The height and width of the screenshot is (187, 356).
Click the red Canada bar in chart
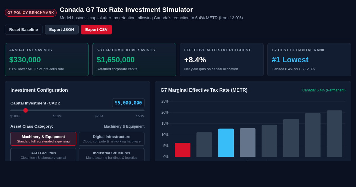coord(182,150)
